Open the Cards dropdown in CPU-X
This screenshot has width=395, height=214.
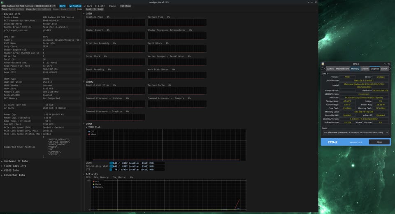[355, 133]
